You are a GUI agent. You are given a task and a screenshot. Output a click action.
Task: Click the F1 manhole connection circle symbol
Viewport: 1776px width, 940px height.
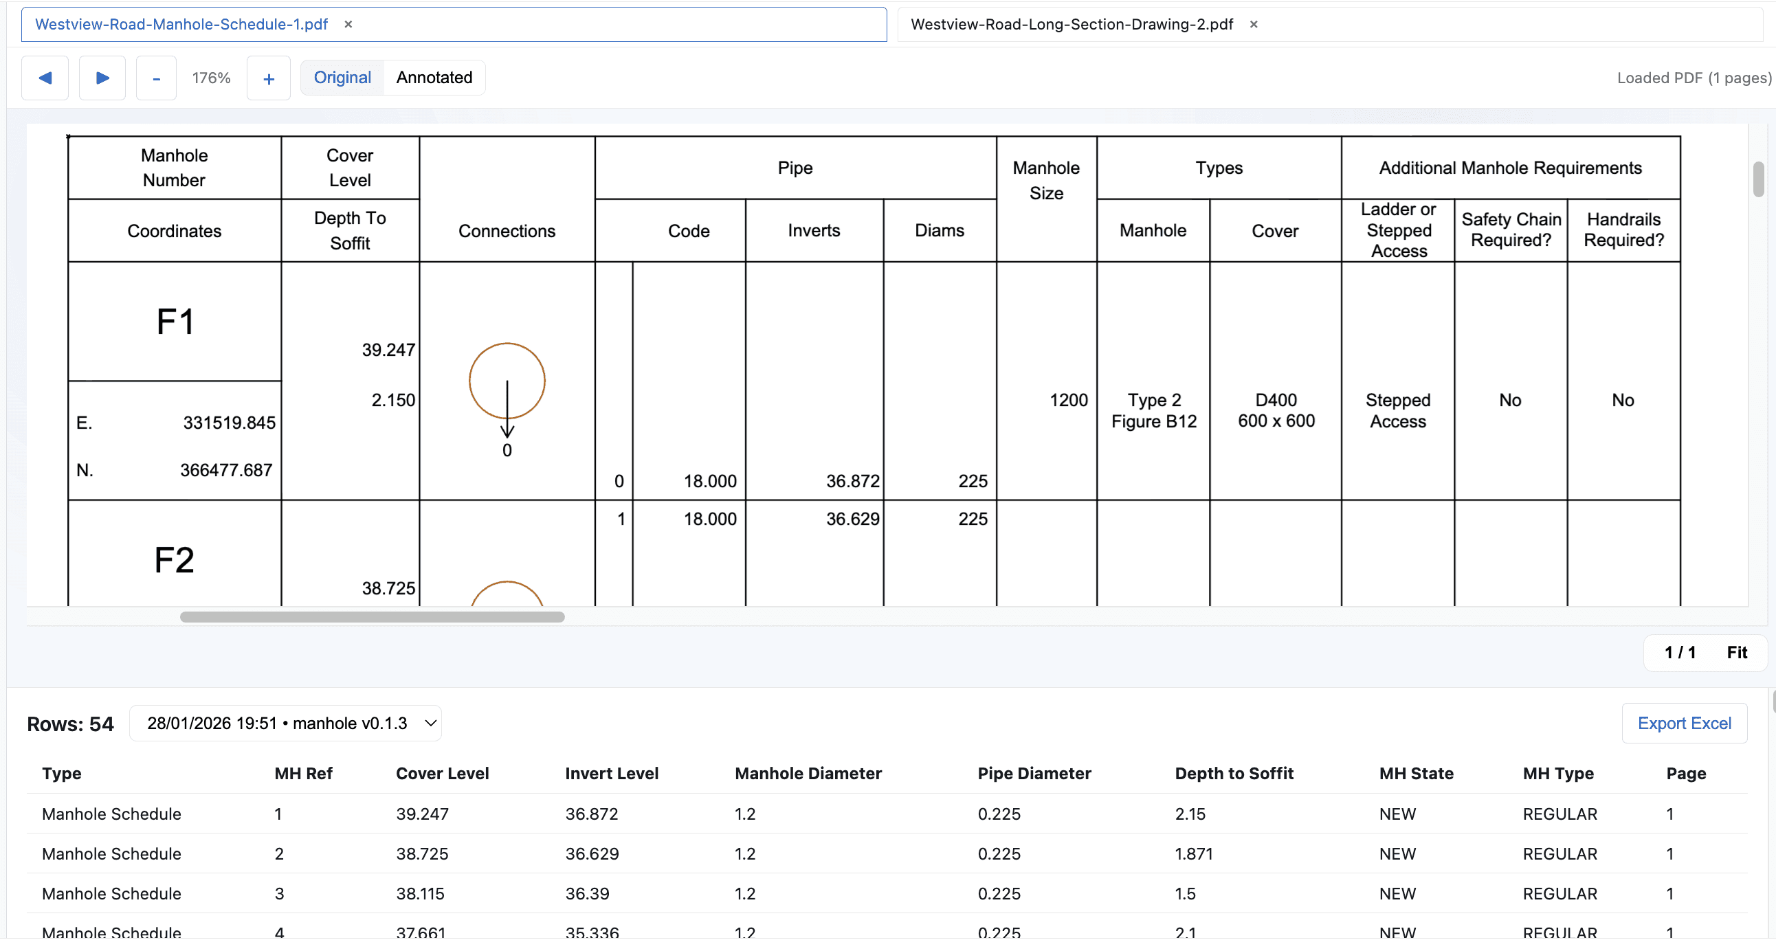click(507, 381)
